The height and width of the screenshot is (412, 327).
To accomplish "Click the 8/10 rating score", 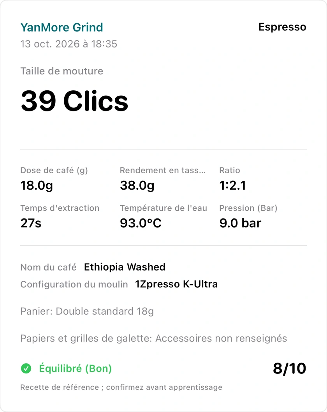I will 290,368.
